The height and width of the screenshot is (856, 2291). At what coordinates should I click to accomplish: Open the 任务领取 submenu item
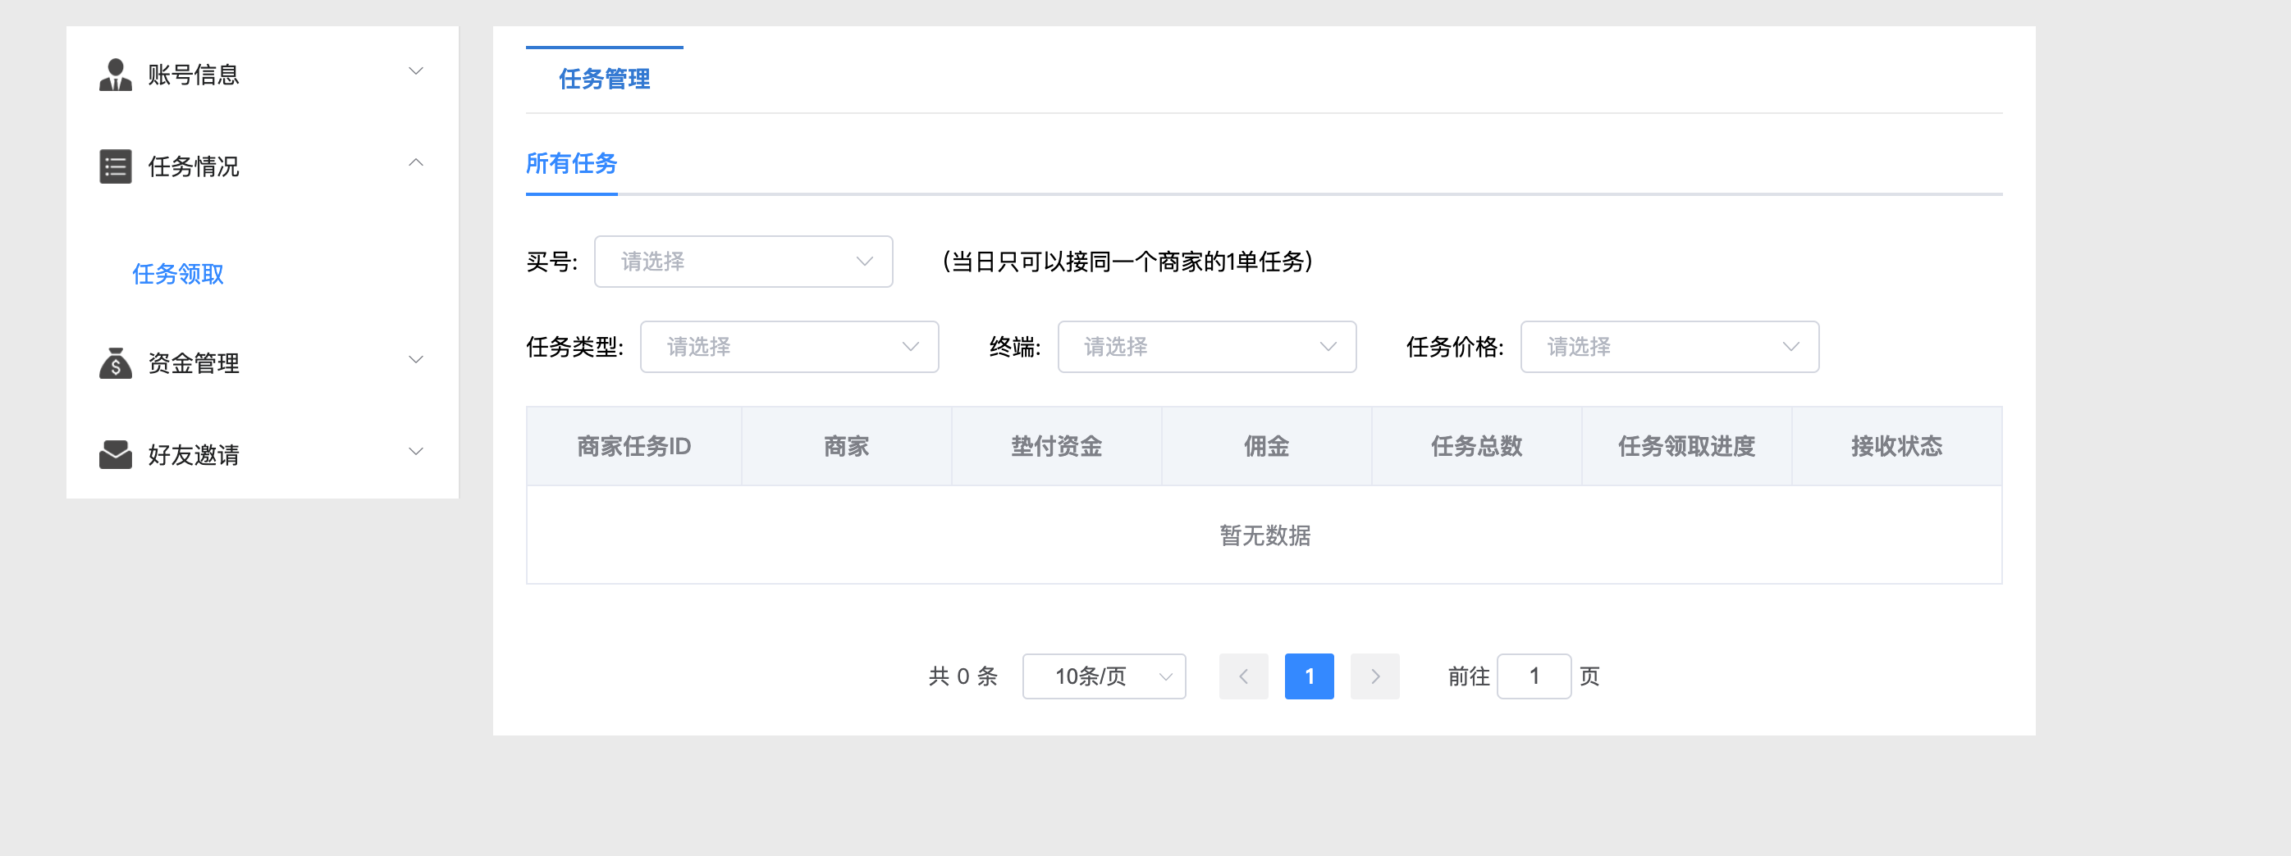pos(178,274)
